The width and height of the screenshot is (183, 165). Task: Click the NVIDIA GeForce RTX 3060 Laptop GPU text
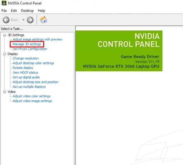click(x=121, y=66)
